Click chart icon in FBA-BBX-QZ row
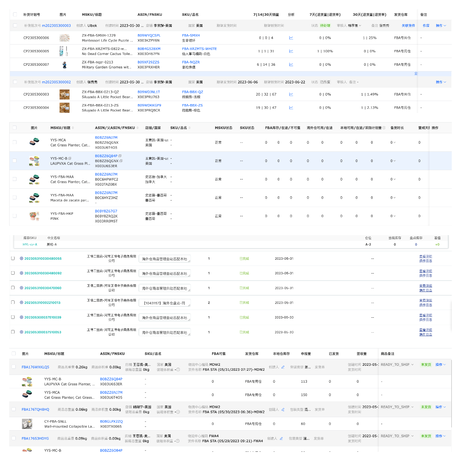Viewport: 461px width, 461px height. pyautogui.click(x=291, y=94)
